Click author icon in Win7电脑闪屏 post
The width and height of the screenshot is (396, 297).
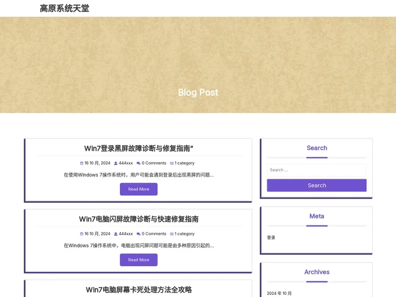116,234
